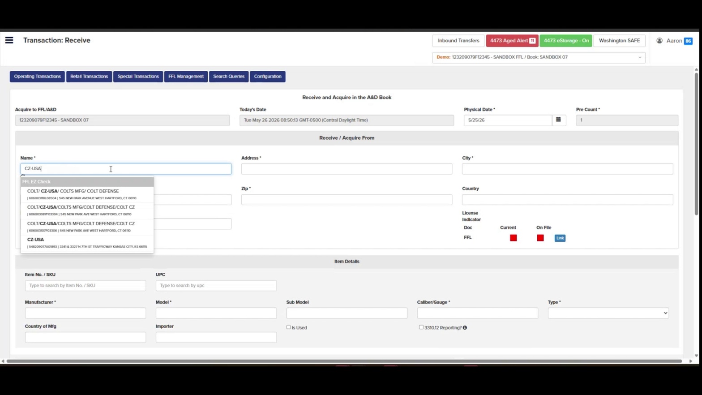This screenshot has width=702, height=395.
Task: Open FFL Management menu
Action: [186, 77]
